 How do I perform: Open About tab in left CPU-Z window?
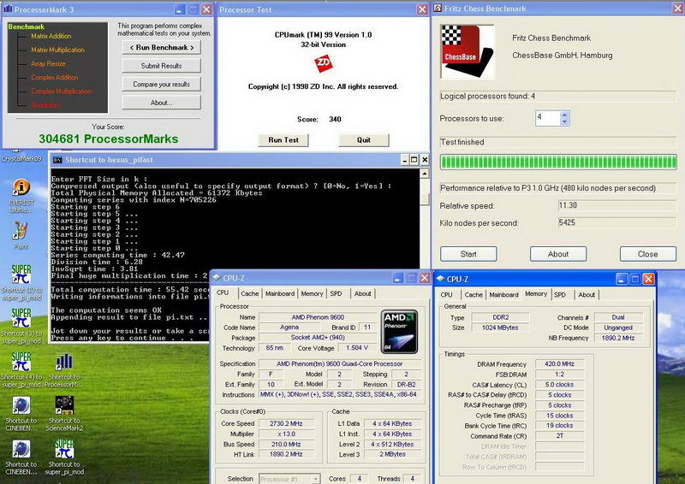coord(362,293)
